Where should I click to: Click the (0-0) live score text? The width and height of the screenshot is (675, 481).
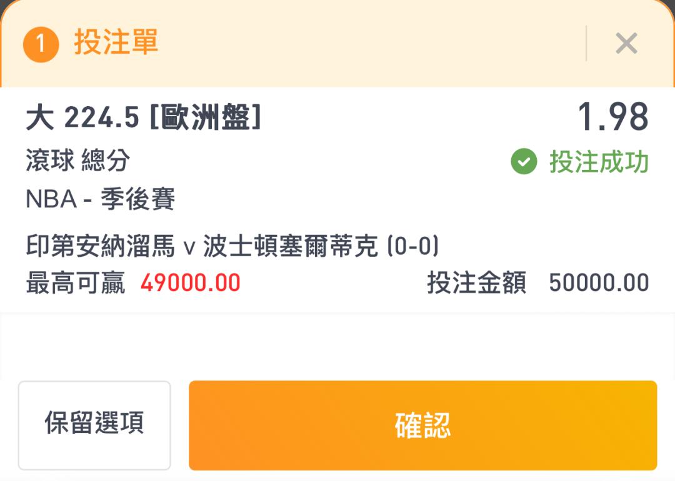tap(413, 245)
